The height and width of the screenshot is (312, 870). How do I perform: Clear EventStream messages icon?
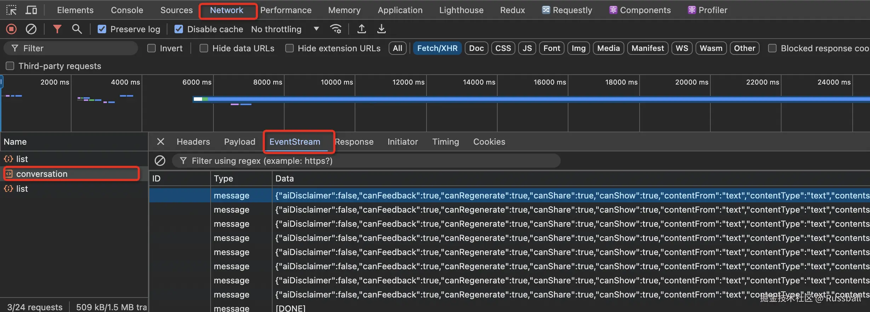coord(160,161)
